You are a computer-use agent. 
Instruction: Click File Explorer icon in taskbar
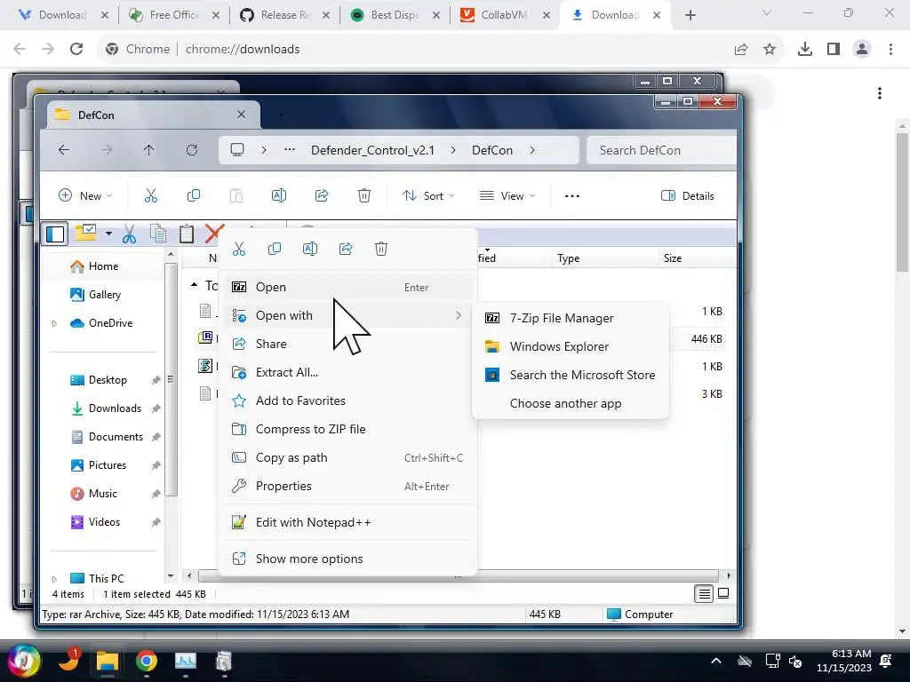coord(108,661)
